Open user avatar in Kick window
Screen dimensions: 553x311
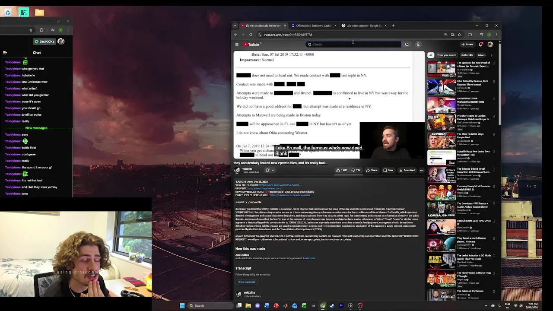[x=61, y=41]
